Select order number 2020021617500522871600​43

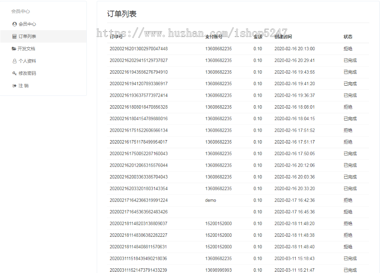click(139, 153)
